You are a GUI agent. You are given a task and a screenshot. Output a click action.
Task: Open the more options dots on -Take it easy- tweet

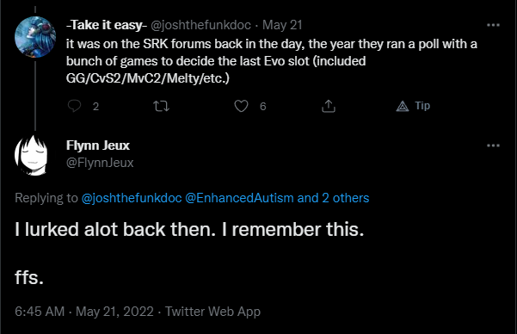(x=493, y=25)
